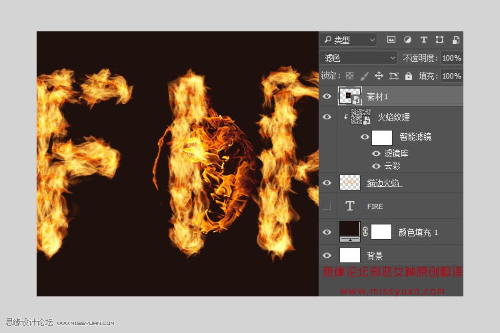Filter layers by type layer icon
Viewport: 500px width, 333px height.
pos(423,39)
